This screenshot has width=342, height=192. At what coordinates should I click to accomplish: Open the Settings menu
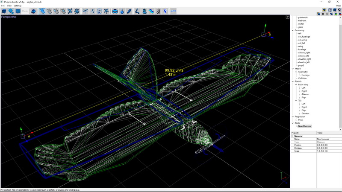pyautogui.click(x=18, y=6)
